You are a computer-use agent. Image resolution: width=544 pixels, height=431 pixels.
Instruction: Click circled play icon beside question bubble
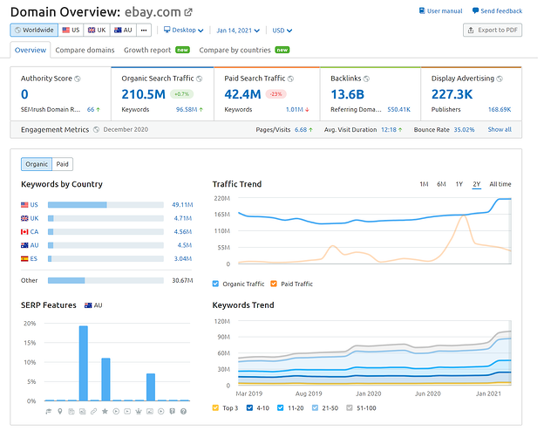pyautogui.click(x=161, y=412)
